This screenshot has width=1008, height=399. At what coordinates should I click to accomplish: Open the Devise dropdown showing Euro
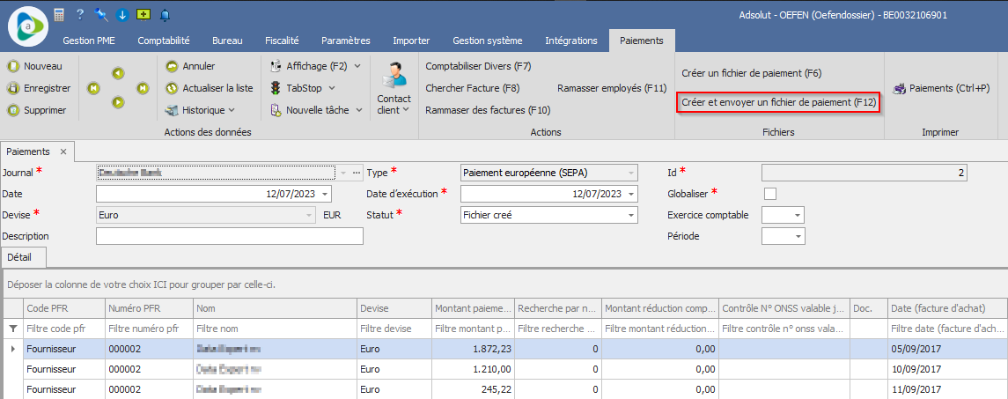coord(311,215)
